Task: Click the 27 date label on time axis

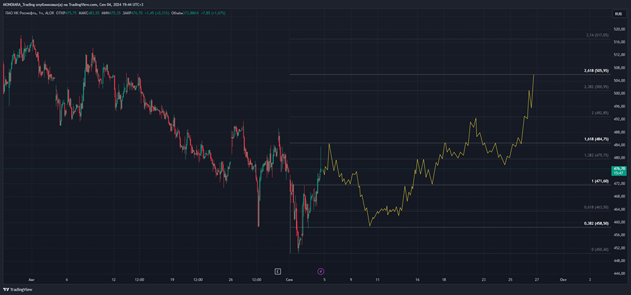Action: pyautogui.click(x=536, y=279)
